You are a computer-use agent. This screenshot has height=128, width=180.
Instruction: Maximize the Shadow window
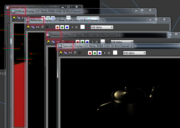(x=176, y=34)
